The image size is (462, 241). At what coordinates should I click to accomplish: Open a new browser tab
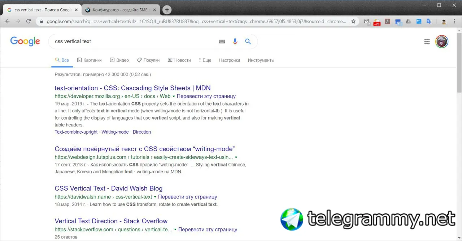click(167, 10)
